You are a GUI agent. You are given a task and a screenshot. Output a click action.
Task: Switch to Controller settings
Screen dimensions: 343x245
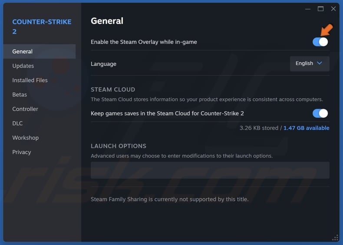(25, 109)
